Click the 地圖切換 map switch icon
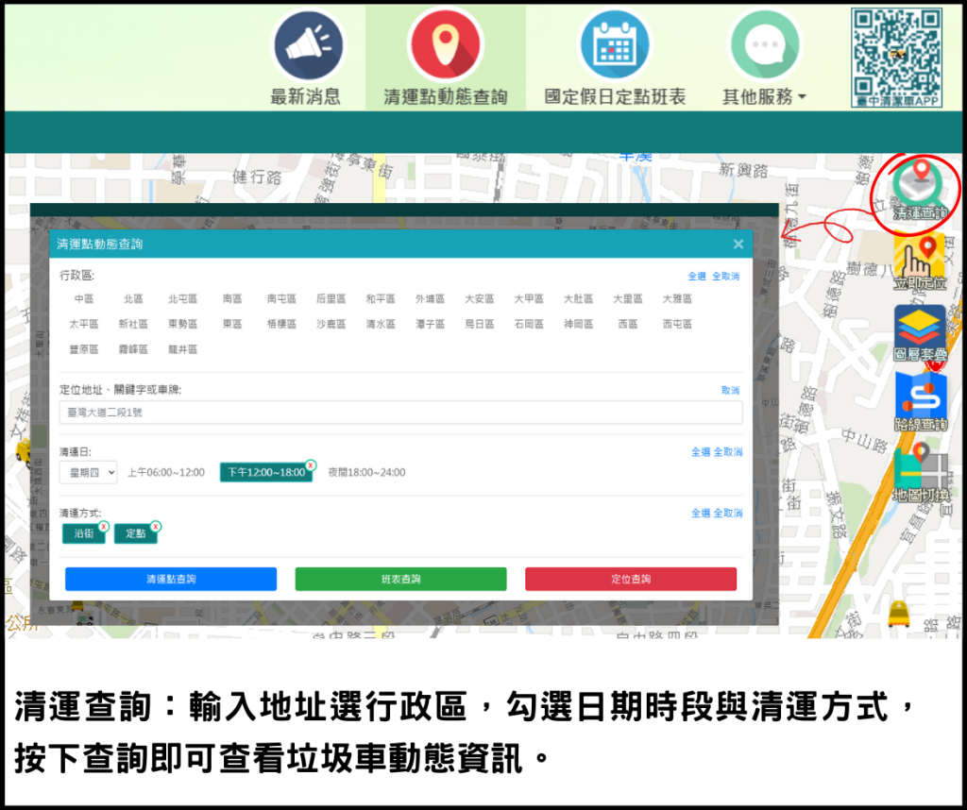967x810 pixels. (x=920, y=473)
